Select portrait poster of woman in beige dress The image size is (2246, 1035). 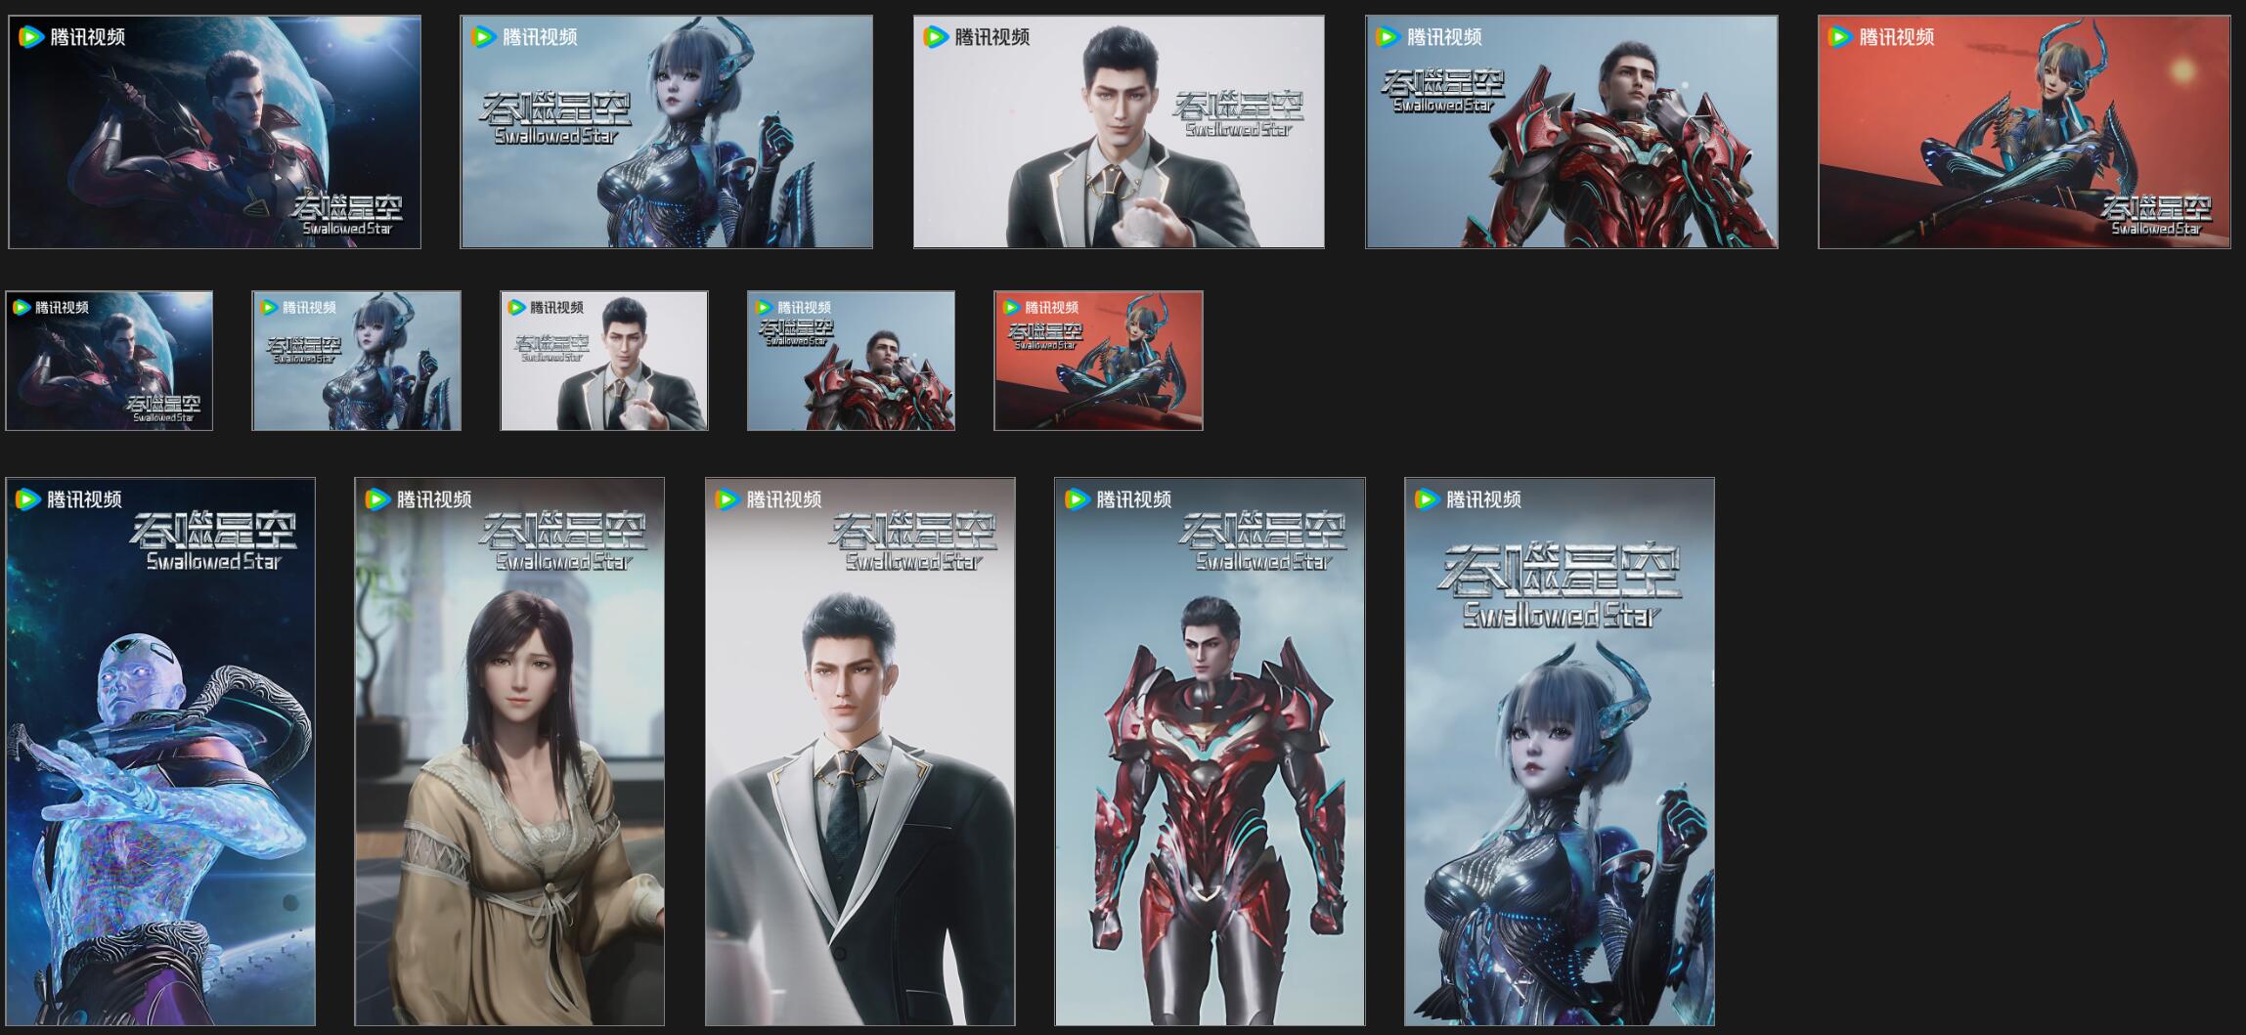click(509, 752)
